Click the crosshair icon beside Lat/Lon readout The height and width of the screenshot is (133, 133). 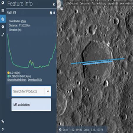(60, 129)
